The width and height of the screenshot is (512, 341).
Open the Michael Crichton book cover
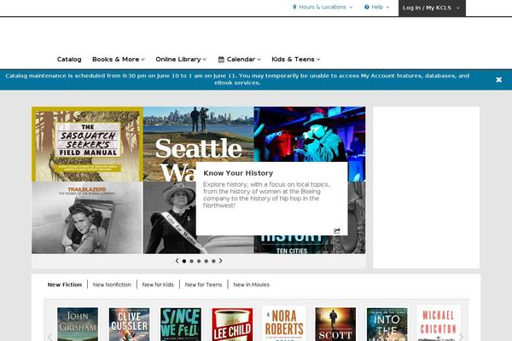pos(439,323)
